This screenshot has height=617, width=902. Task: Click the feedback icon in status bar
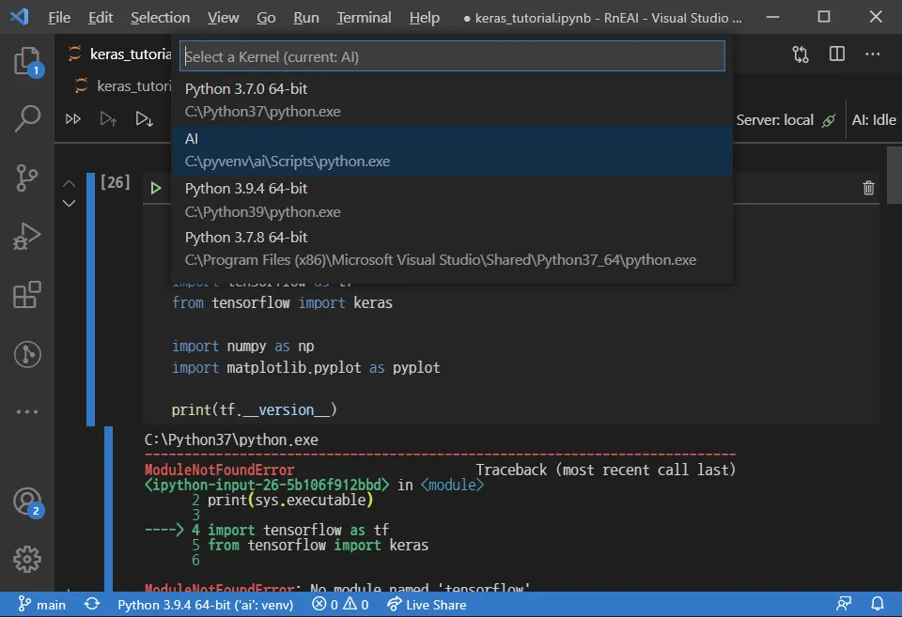pos(844,604)
